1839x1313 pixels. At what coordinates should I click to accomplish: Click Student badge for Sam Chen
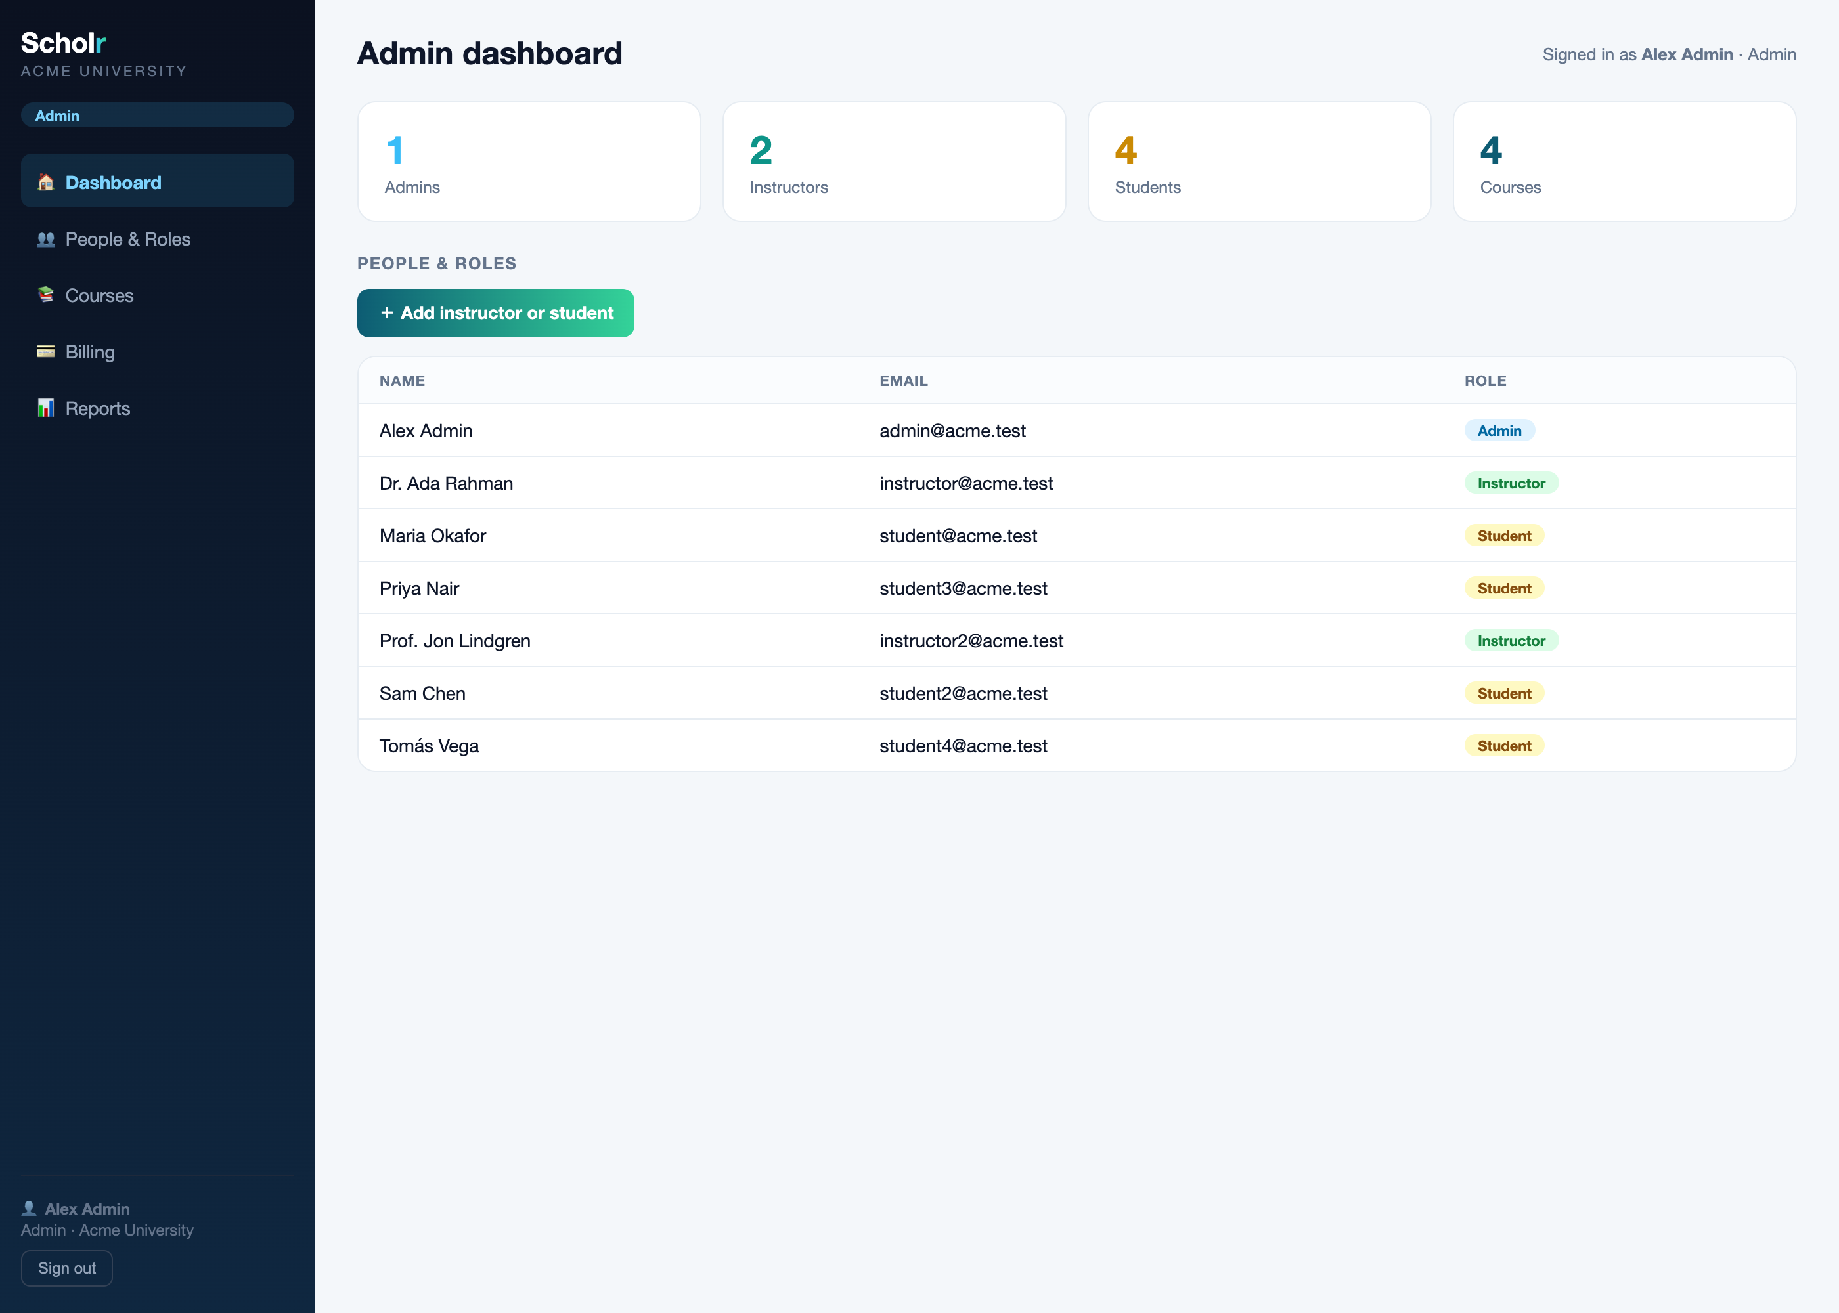click(1504, 694)
